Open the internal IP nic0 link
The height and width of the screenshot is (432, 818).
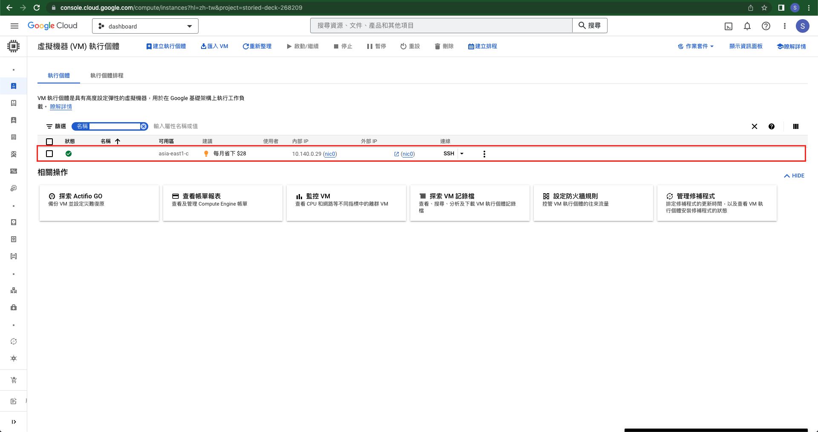(x=330, y=154)
